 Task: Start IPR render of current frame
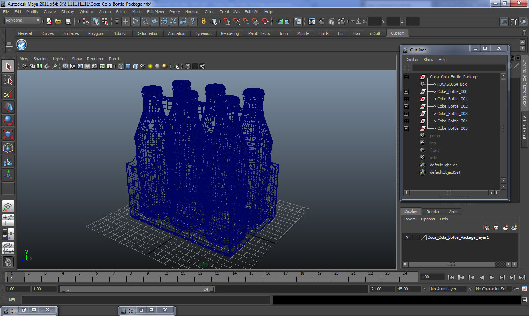coord(331,21)
